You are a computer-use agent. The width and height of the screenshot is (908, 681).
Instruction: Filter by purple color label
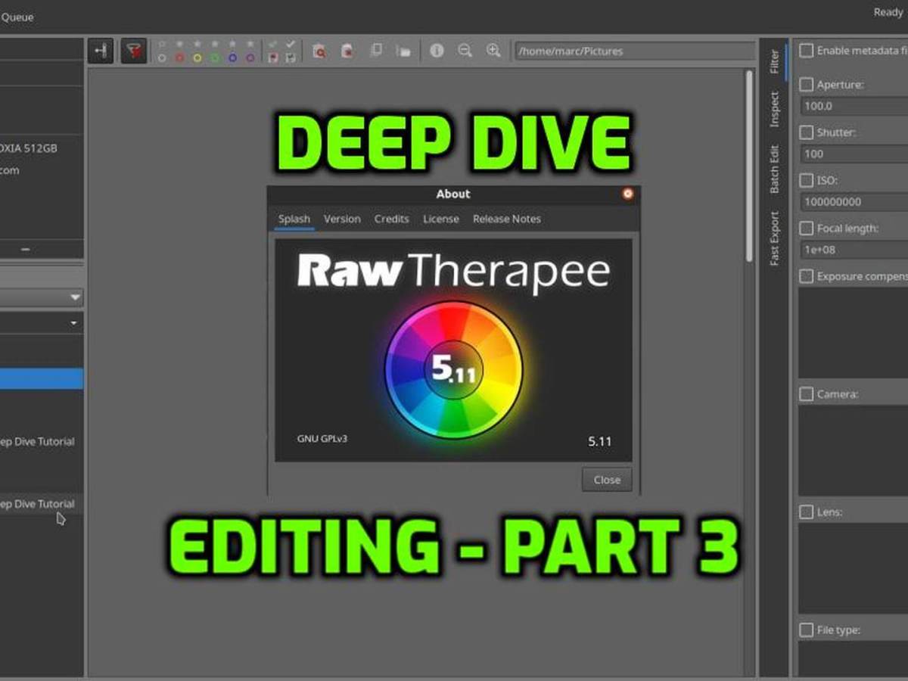coord(250,58)
